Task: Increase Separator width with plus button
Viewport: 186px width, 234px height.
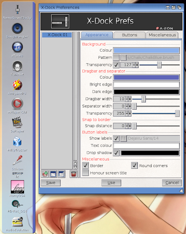Action: (130, 106)
